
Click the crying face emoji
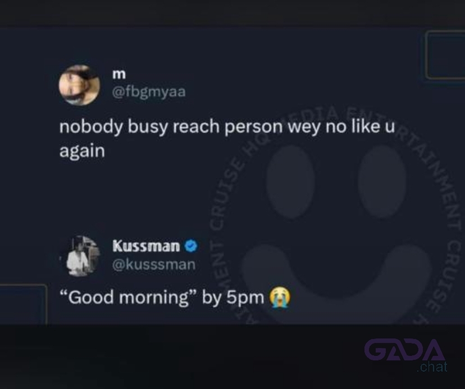(x=280, y=298)
